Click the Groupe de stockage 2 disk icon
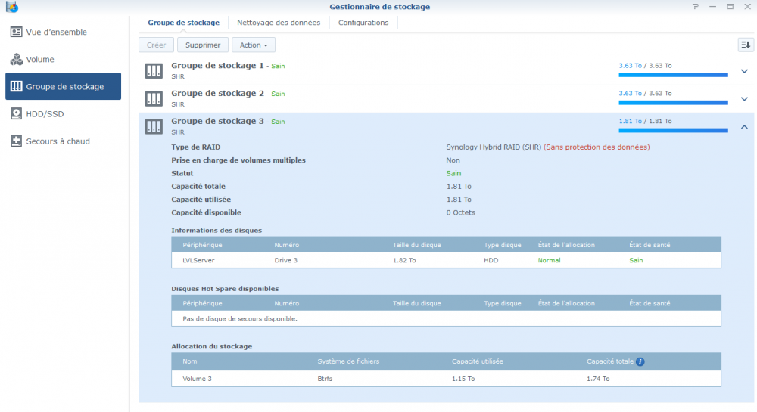Image resolution: width=757 pixels, height=412 pixels. pos(154,99)
